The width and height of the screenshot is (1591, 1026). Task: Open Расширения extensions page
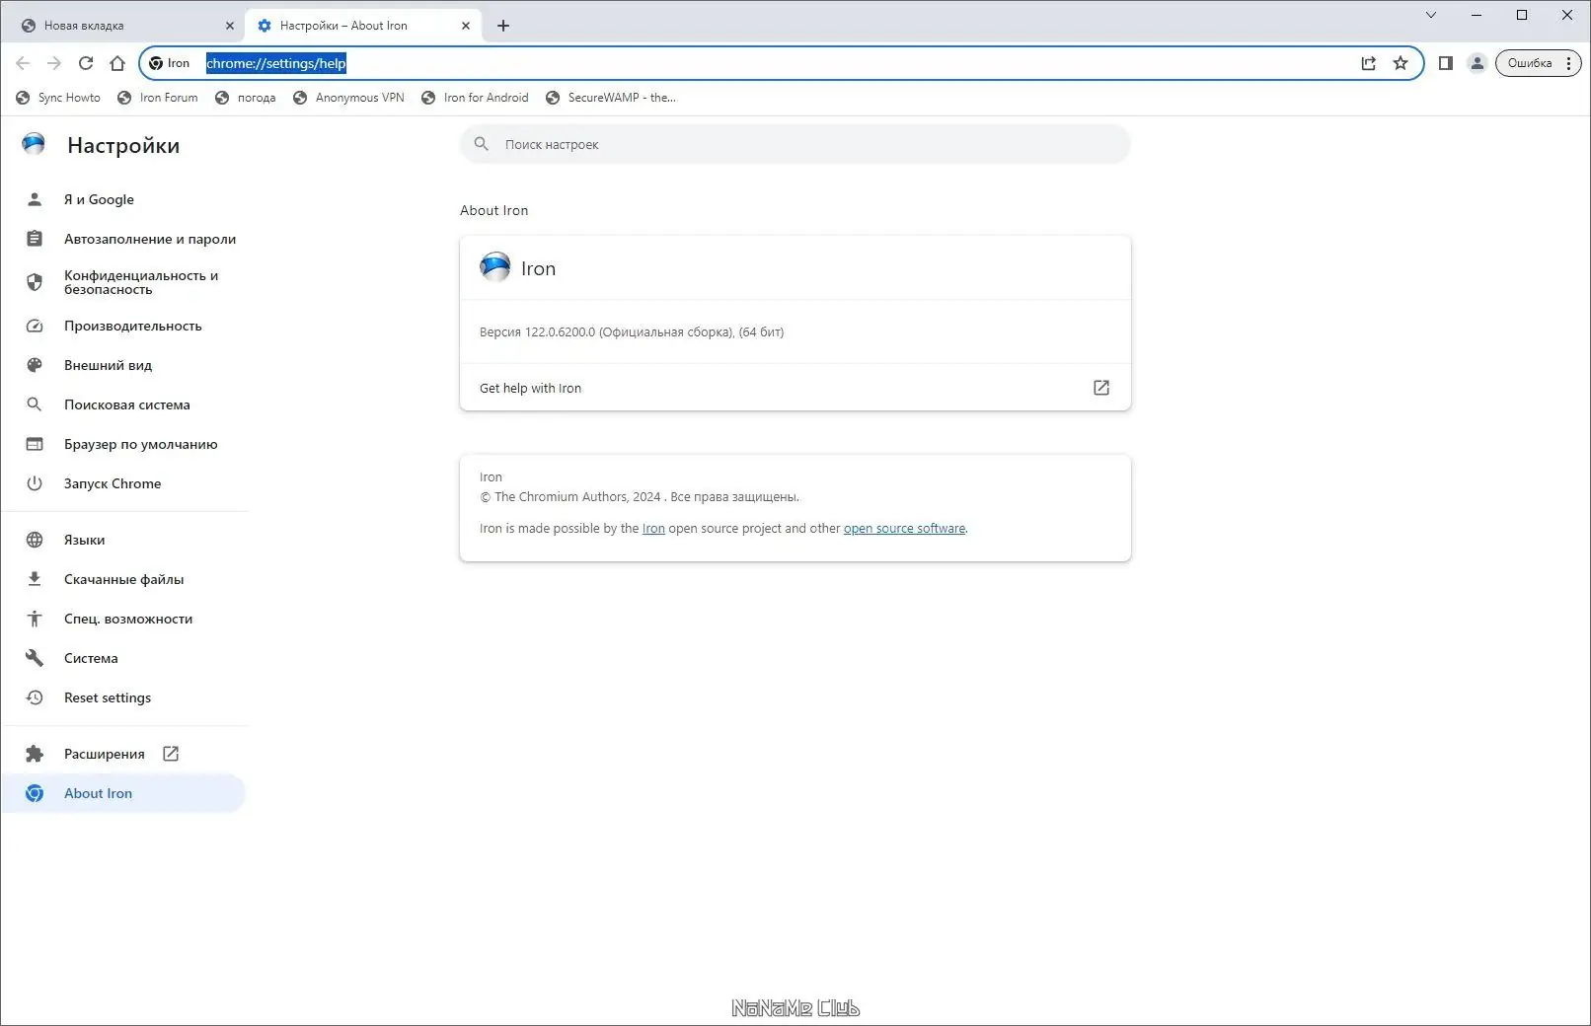click(x=124, y=754)
